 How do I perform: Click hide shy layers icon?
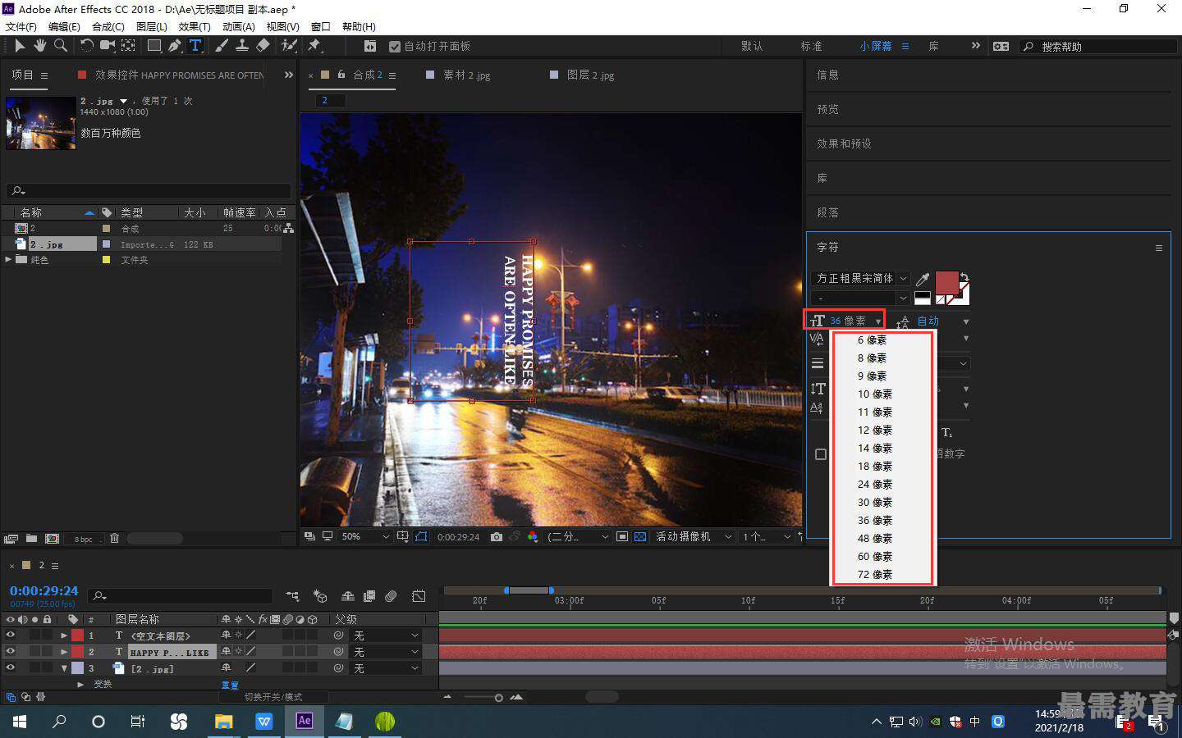(348, 596)
